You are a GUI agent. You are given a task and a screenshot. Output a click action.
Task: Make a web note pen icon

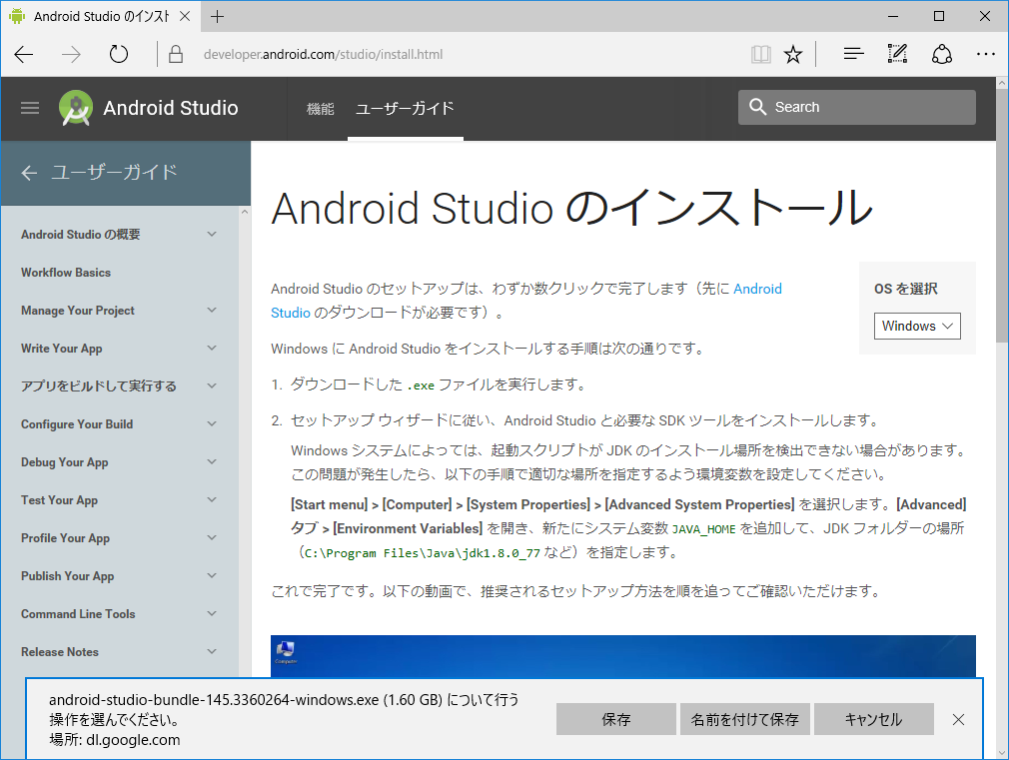coord(897,54)
